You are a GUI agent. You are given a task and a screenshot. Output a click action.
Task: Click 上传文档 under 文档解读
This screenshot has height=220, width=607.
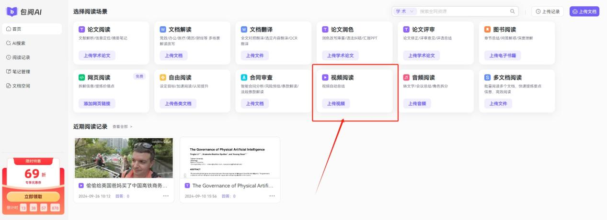(x=174, y=55)
